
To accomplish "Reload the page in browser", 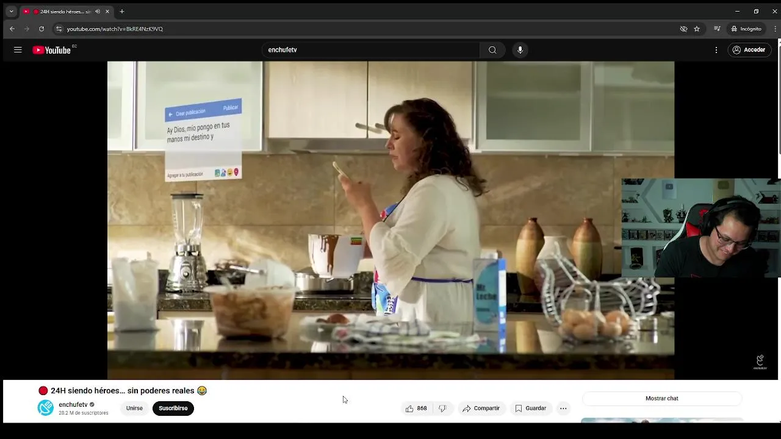I will click(x=41, y=29).
